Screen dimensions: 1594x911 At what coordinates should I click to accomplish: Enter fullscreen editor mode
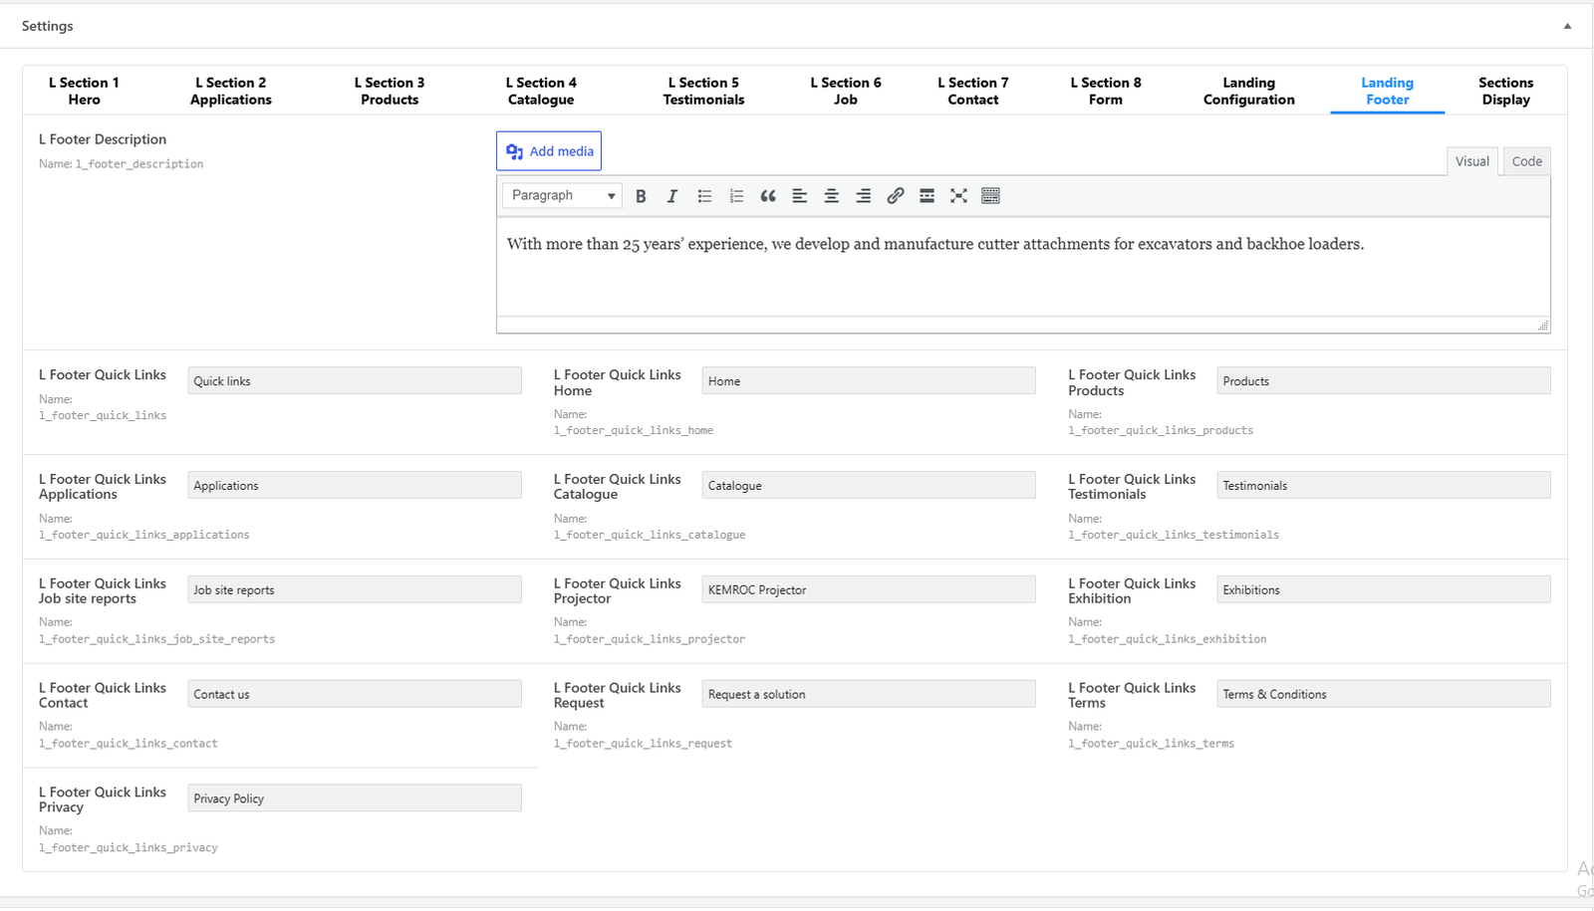click(958, 196)
